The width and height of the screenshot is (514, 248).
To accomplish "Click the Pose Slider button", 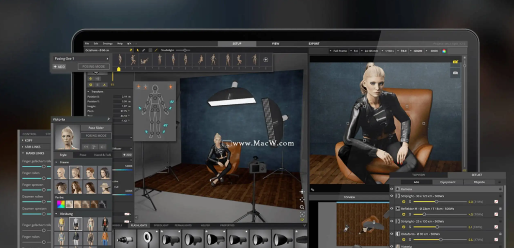I will coord(96,128).
